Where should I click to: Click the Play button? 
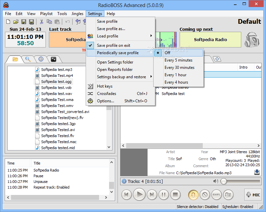coord(139,194)
